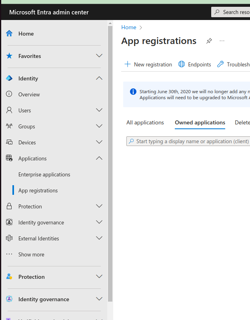Click the June 30th notice banner text

(195, 94)
